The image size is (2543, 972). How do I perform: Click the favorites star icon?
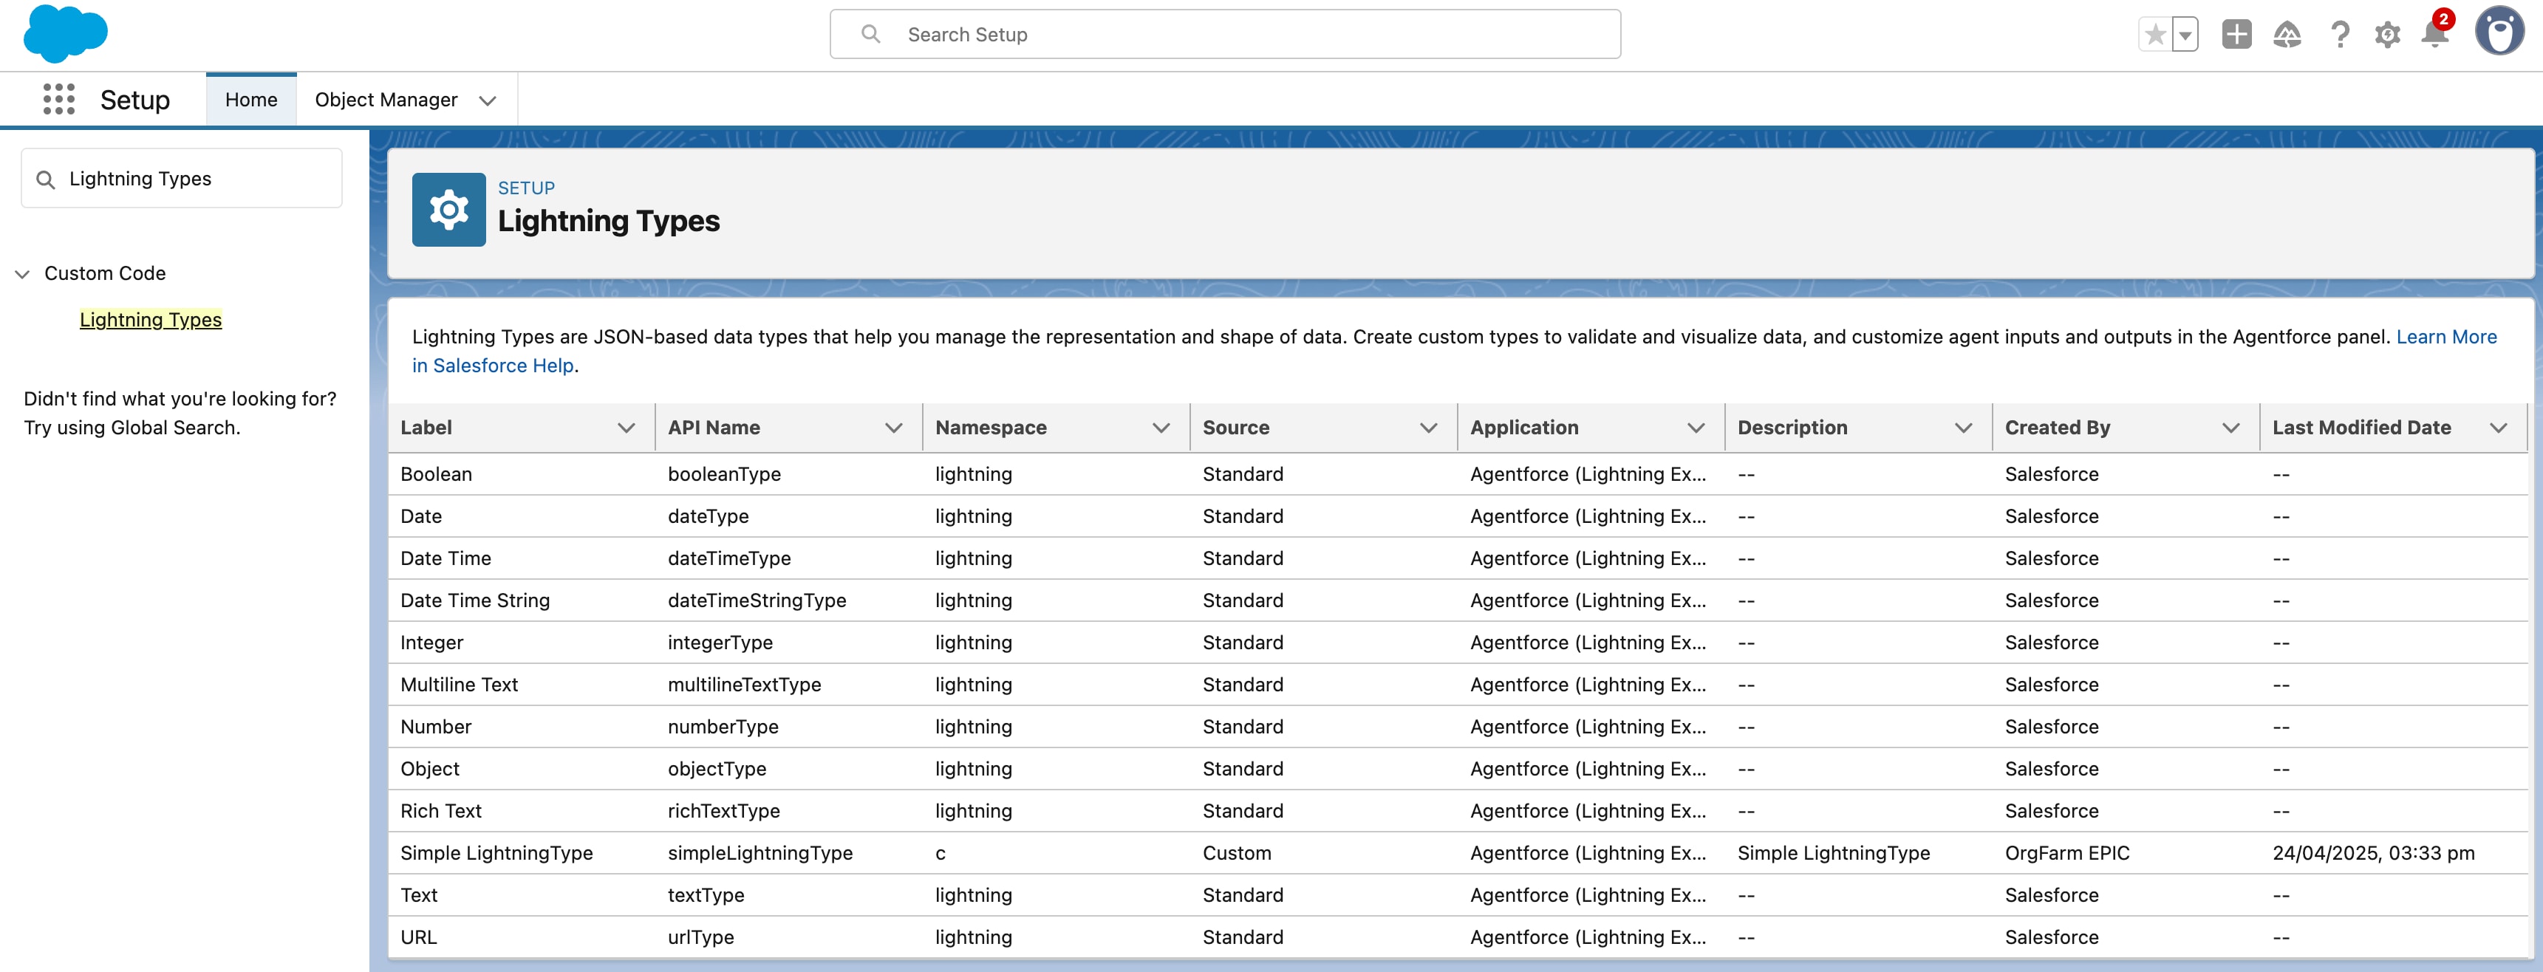(2155, 35)
